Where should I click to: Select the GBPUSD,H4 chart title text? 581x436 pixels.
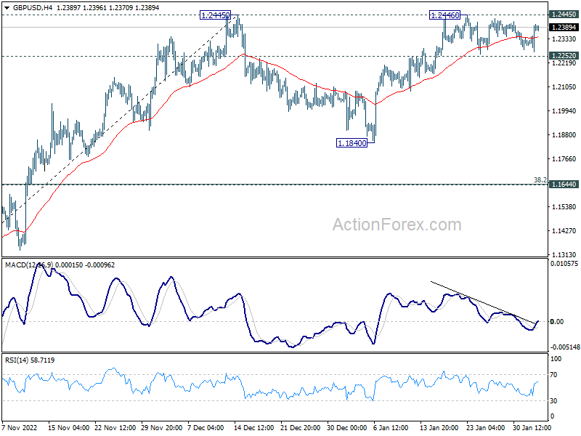click(33, 7)
